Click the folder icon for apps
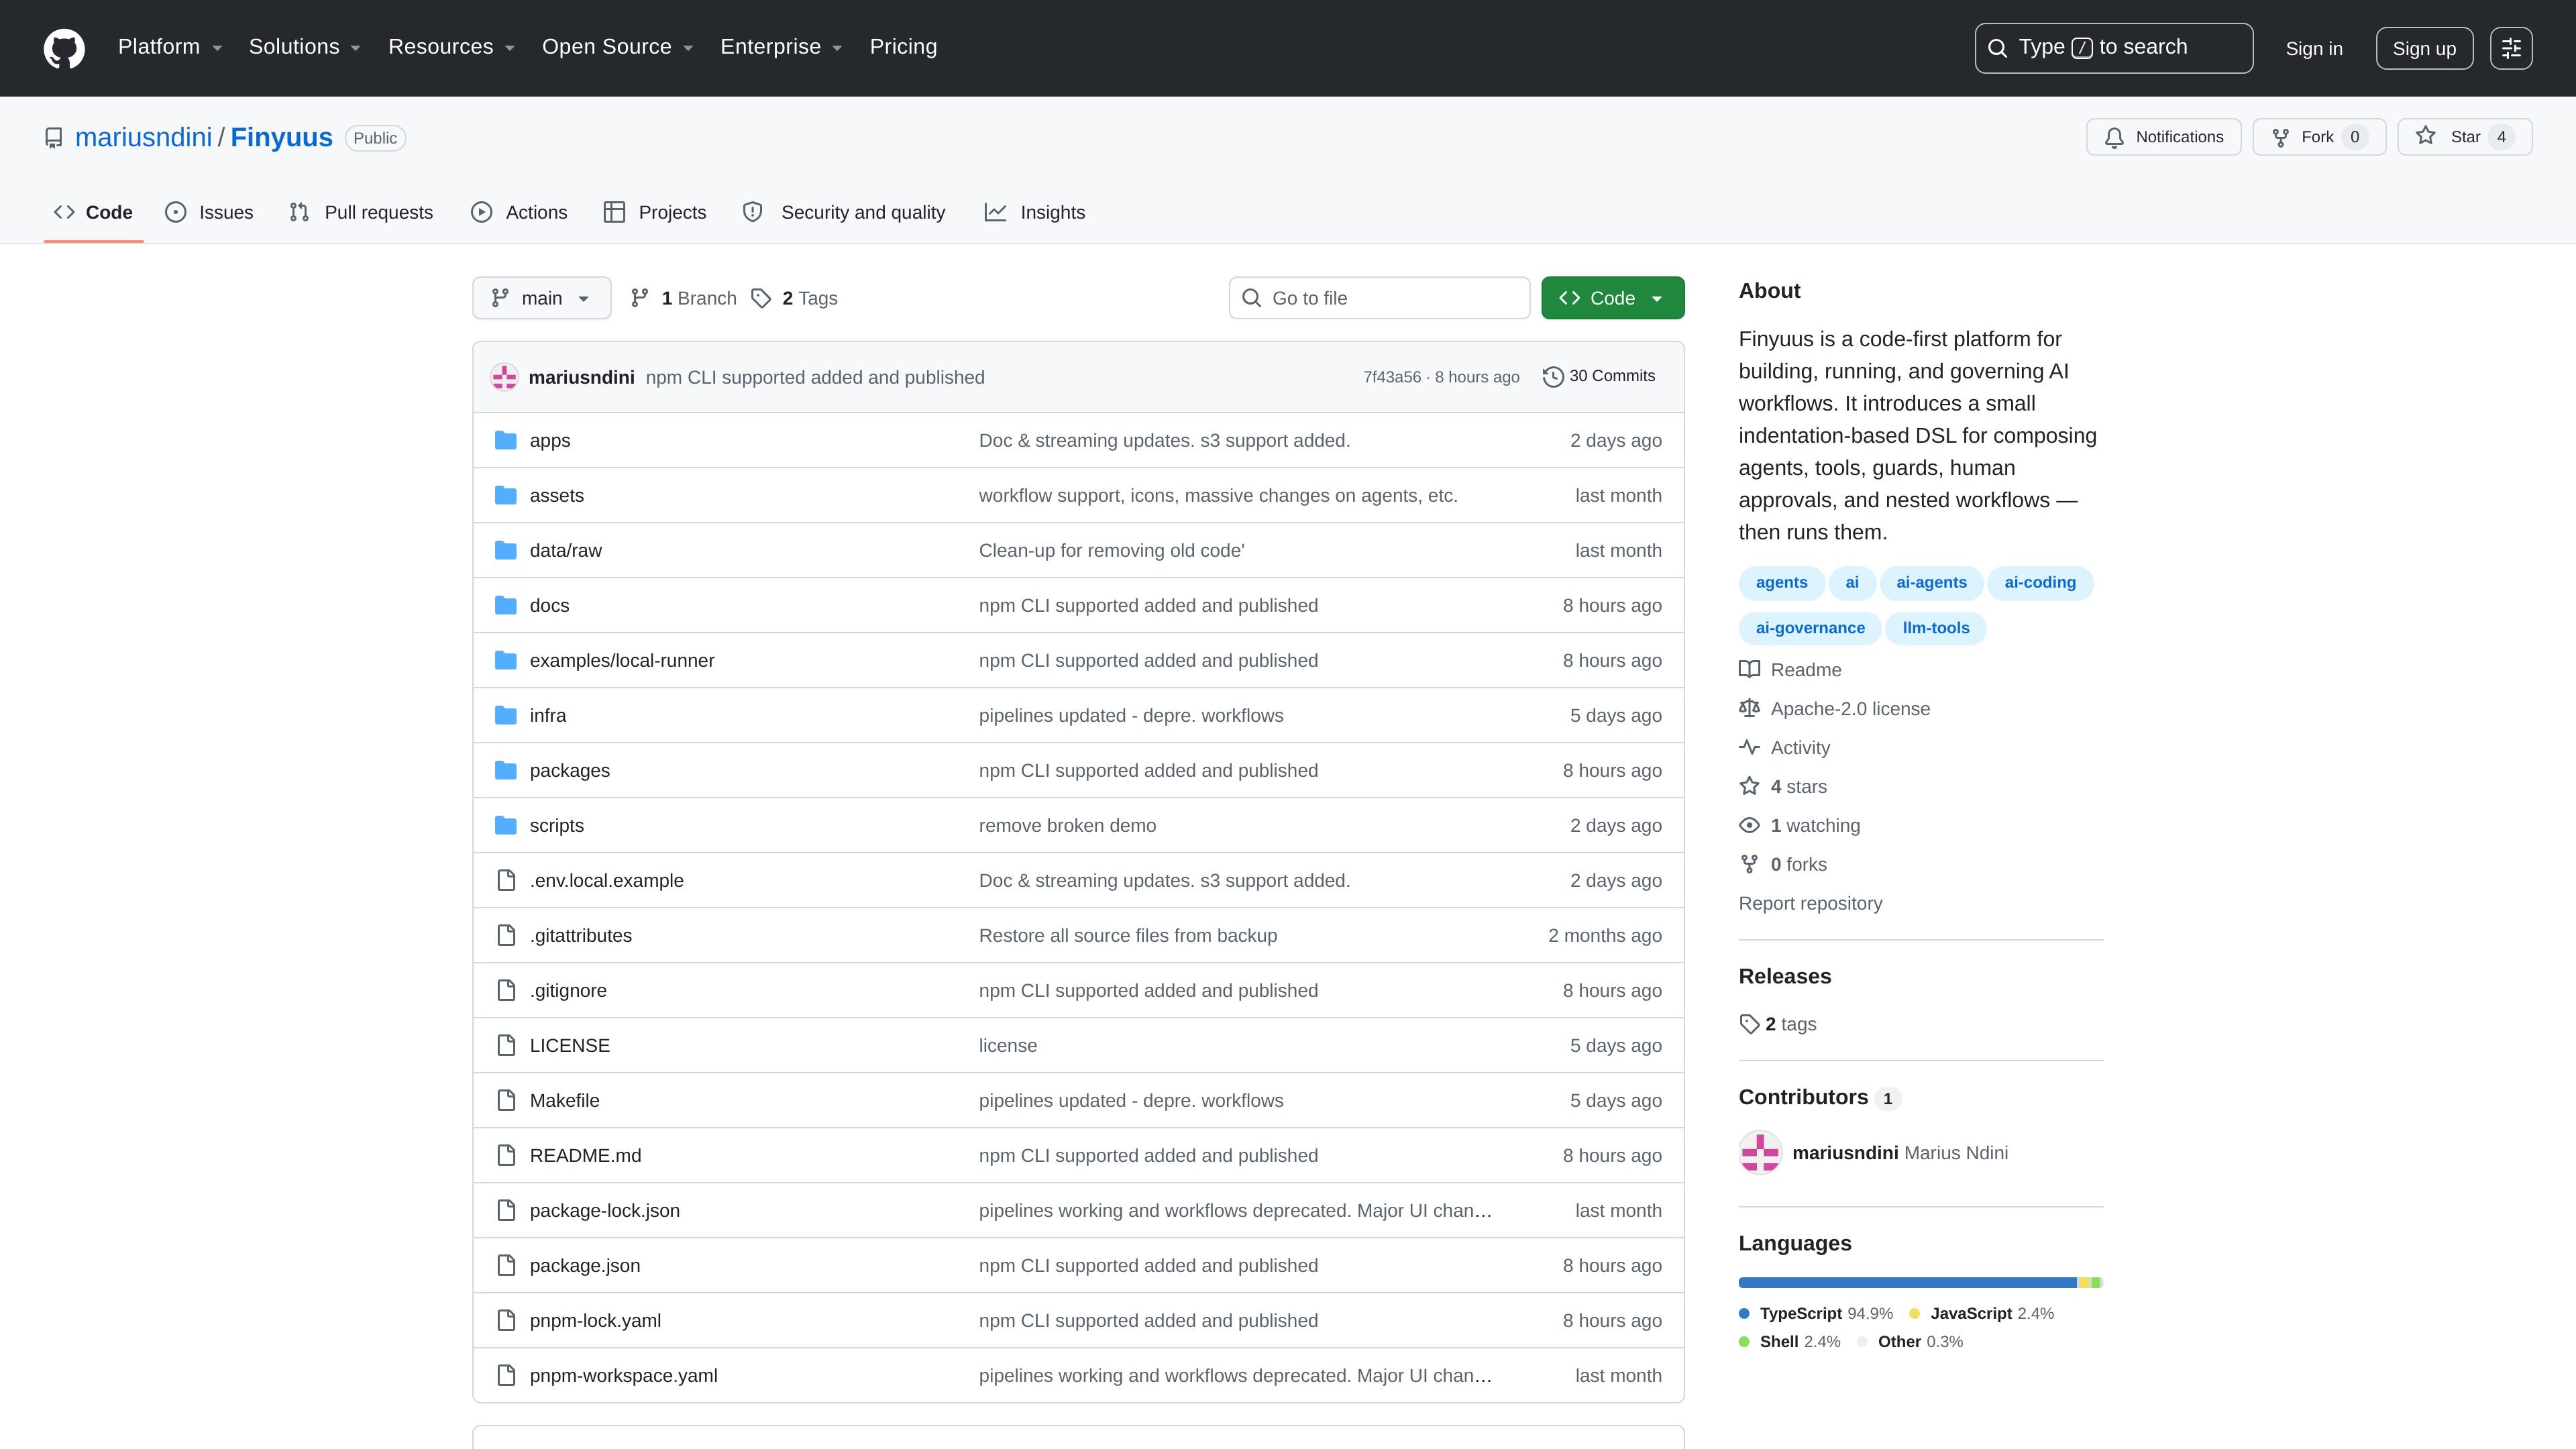 [x=506, y=440]
